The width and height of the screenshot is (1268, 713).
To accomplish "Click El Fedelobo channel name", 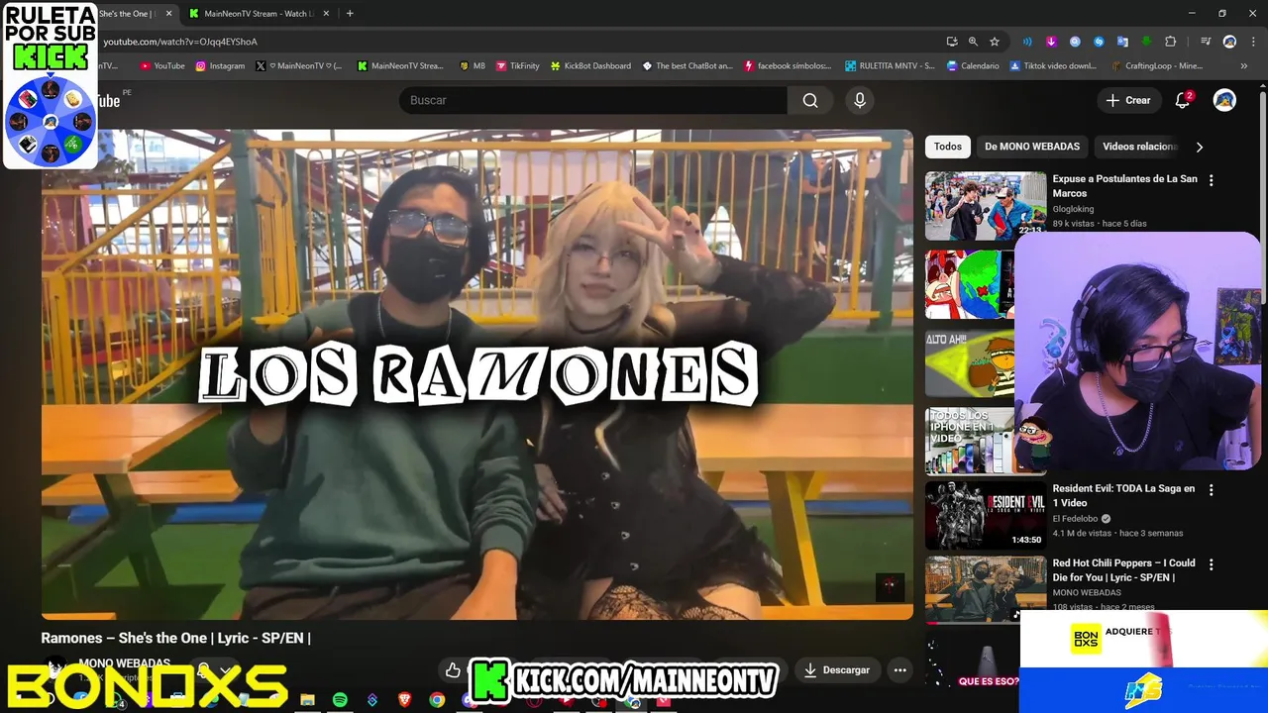I will 1076,518.
